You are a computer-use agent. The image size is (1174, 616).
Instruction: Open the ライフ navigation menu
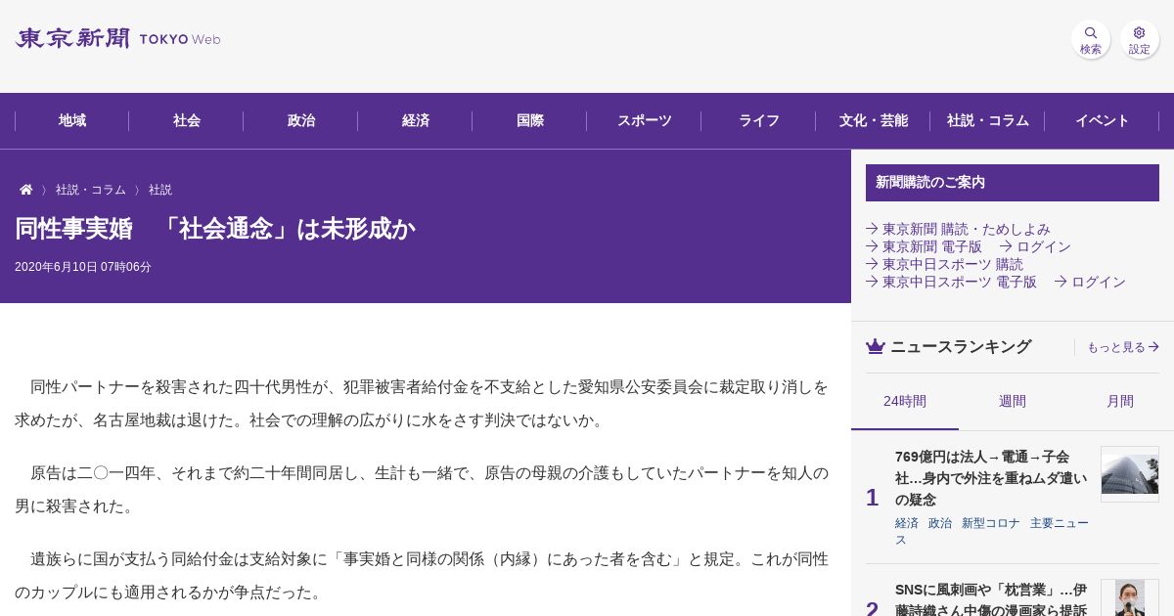point(759,120)
